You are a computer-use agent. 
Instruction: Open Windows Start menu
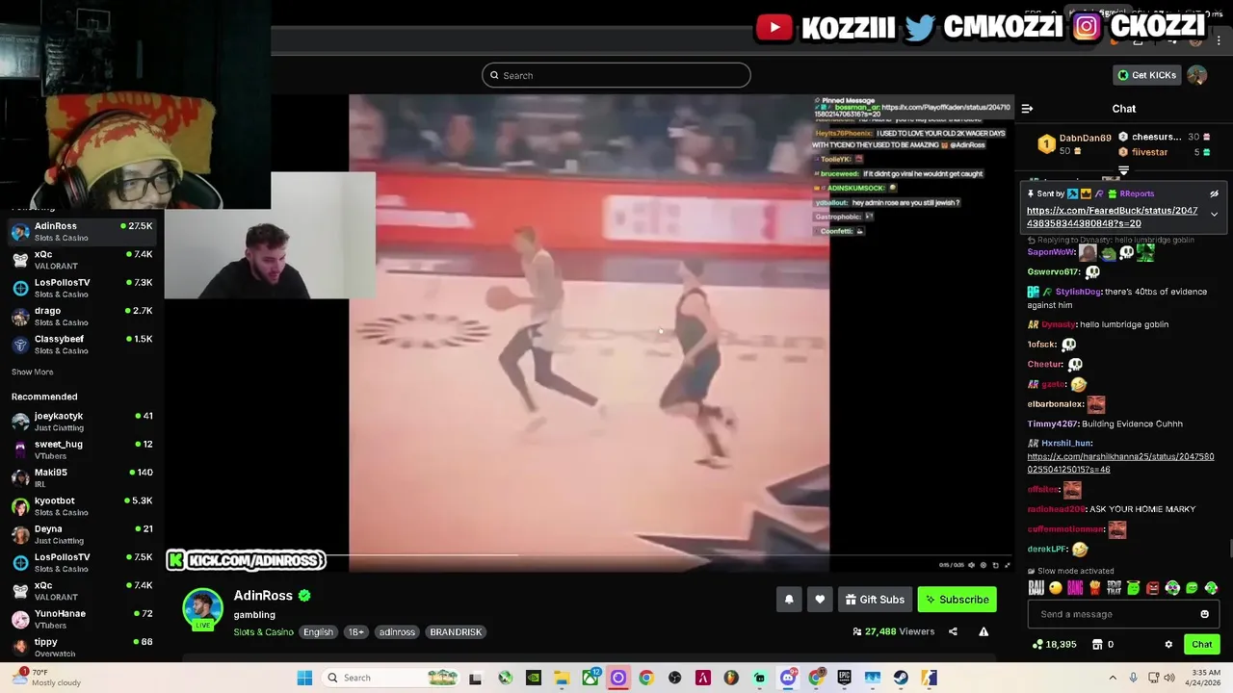(x=304, y=678)
